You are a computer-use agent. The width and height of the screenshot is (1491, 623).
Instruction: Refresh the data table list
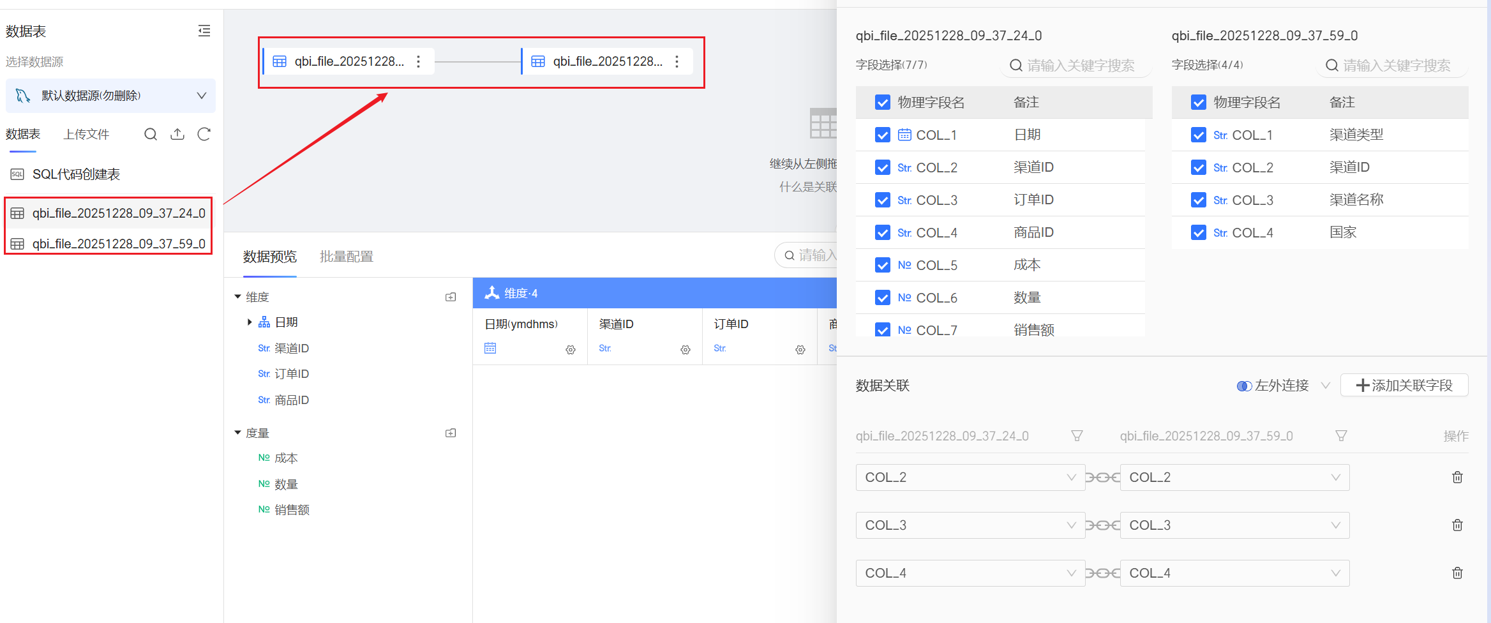click(204, 134)
